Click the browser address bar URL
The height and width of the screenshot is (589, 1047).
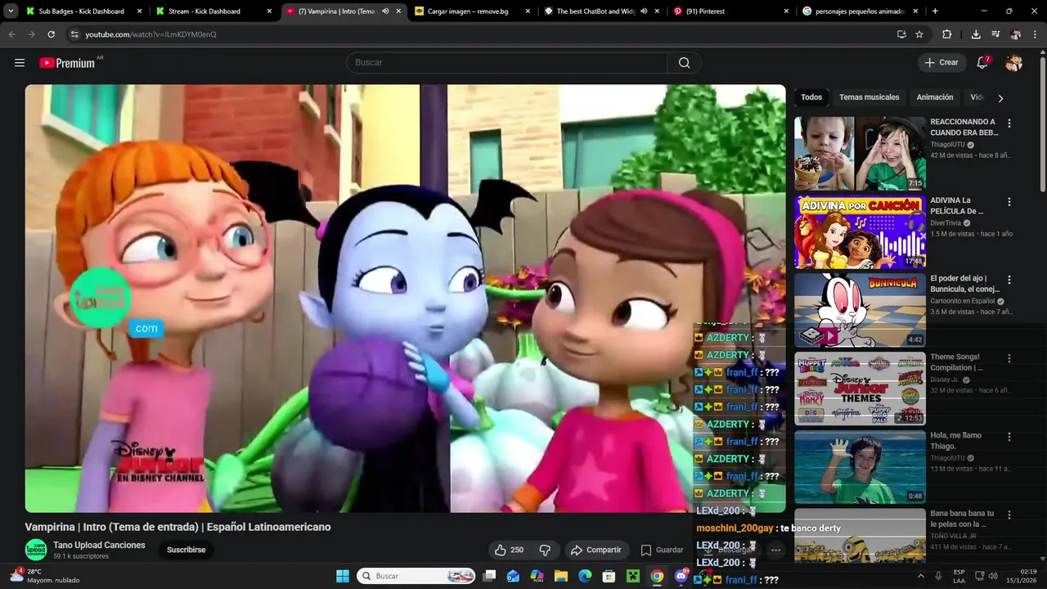pos(151,34)
